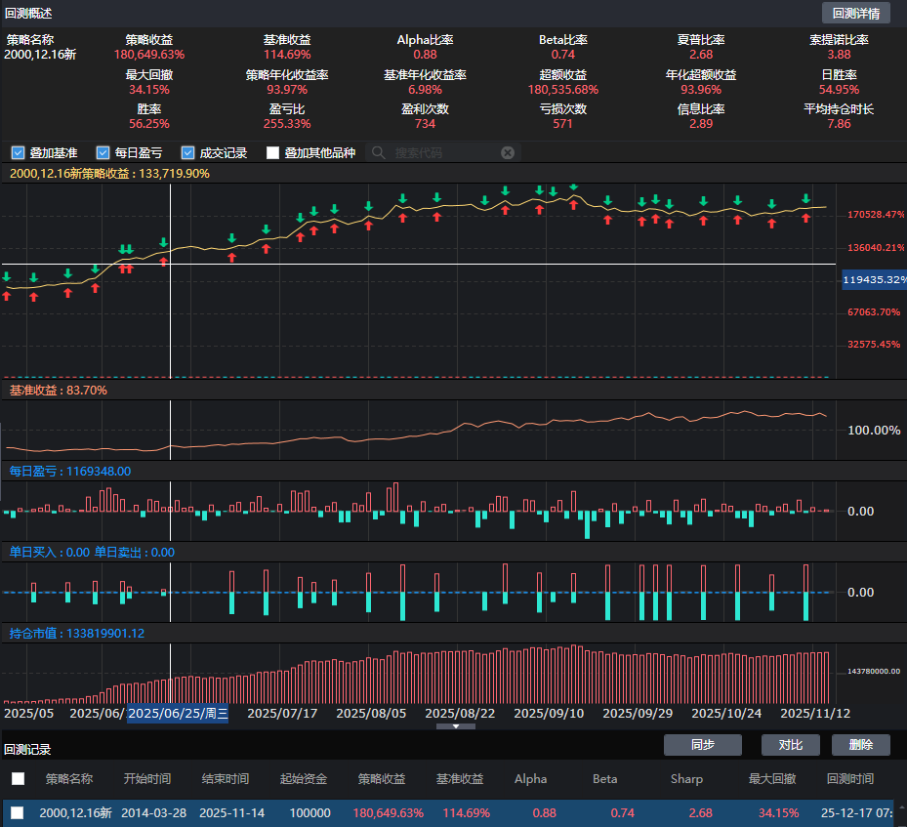This screenshot has height=827, width=907.
Task: Select the checkbox for the 2000,12.16新 row
Action: click(18, 812)
